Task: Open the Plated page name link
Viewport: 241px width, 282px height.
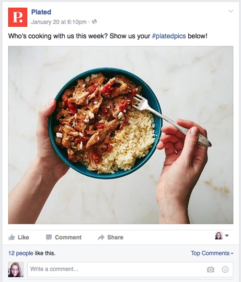Action: [x=41, y=12]
